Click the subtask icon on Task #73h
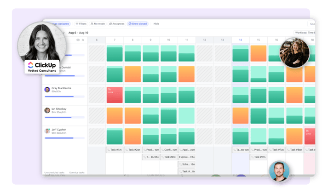 (x=270, y=150)
